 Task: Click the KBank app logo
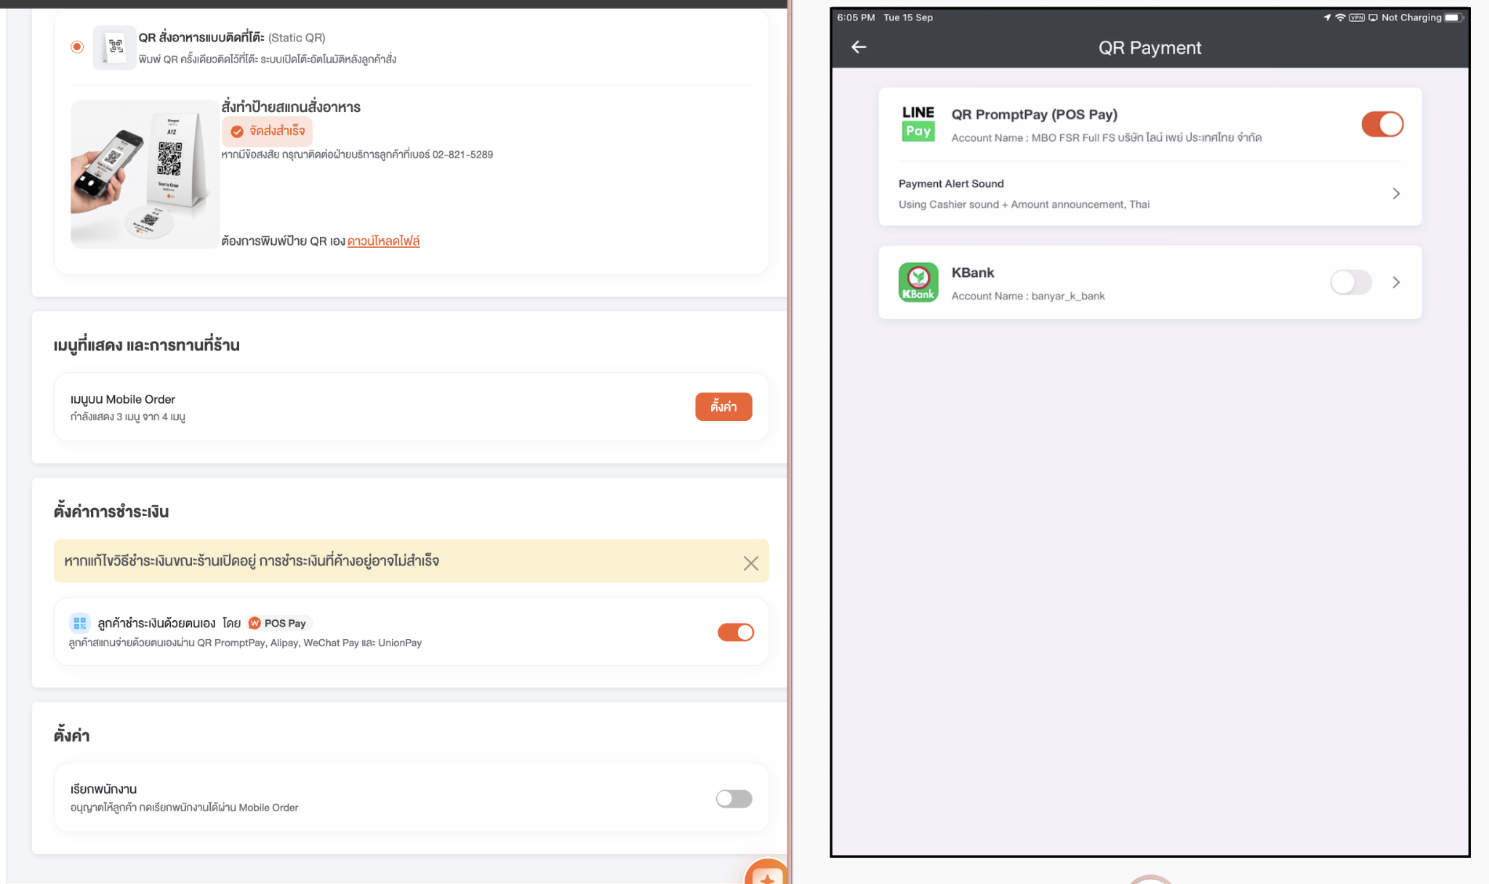(918, 282)
